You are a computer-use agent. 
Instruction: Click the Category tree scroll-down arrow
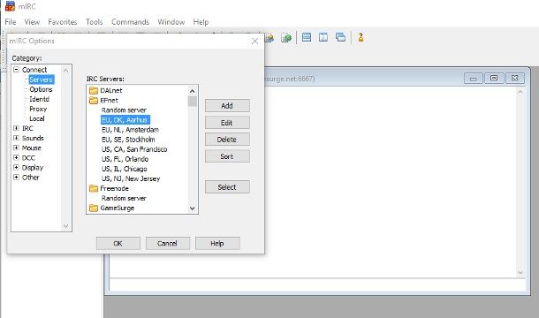66,226
